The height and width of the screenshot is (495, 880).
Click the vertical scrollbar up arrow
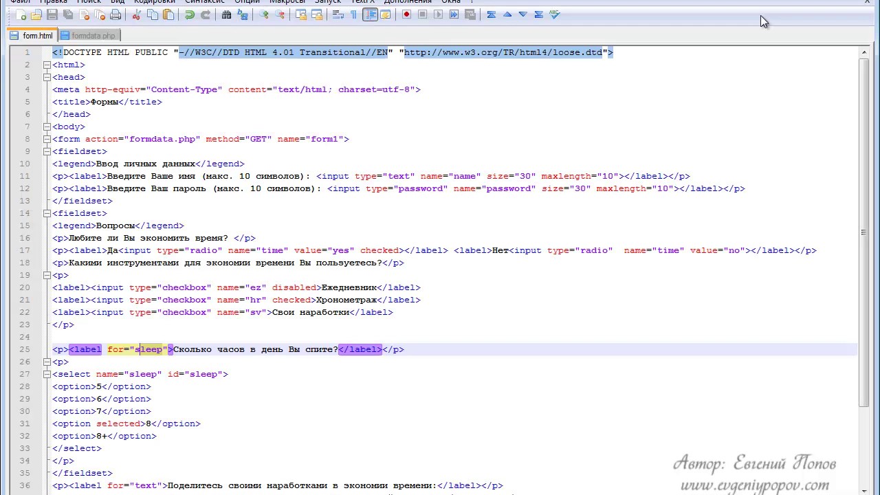pos(863,52)
